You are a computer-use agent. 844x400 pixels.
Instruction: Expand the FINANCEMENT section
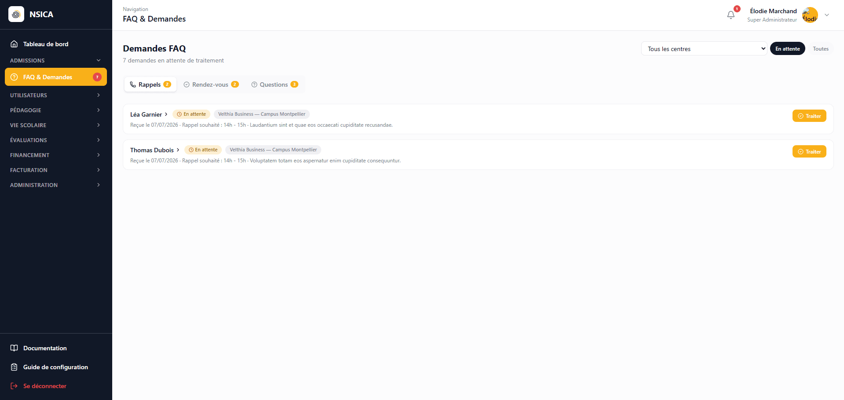pyautogui.click(x=56, y=155)
